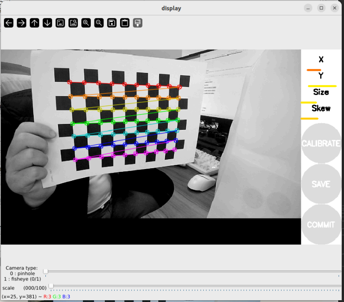344x302 pixels.
Task: Click the SAVE round button
Action: 321,184
